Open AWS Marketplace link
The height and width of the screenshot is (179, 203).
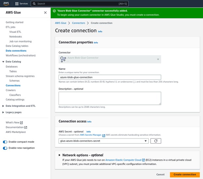(16, 132)
